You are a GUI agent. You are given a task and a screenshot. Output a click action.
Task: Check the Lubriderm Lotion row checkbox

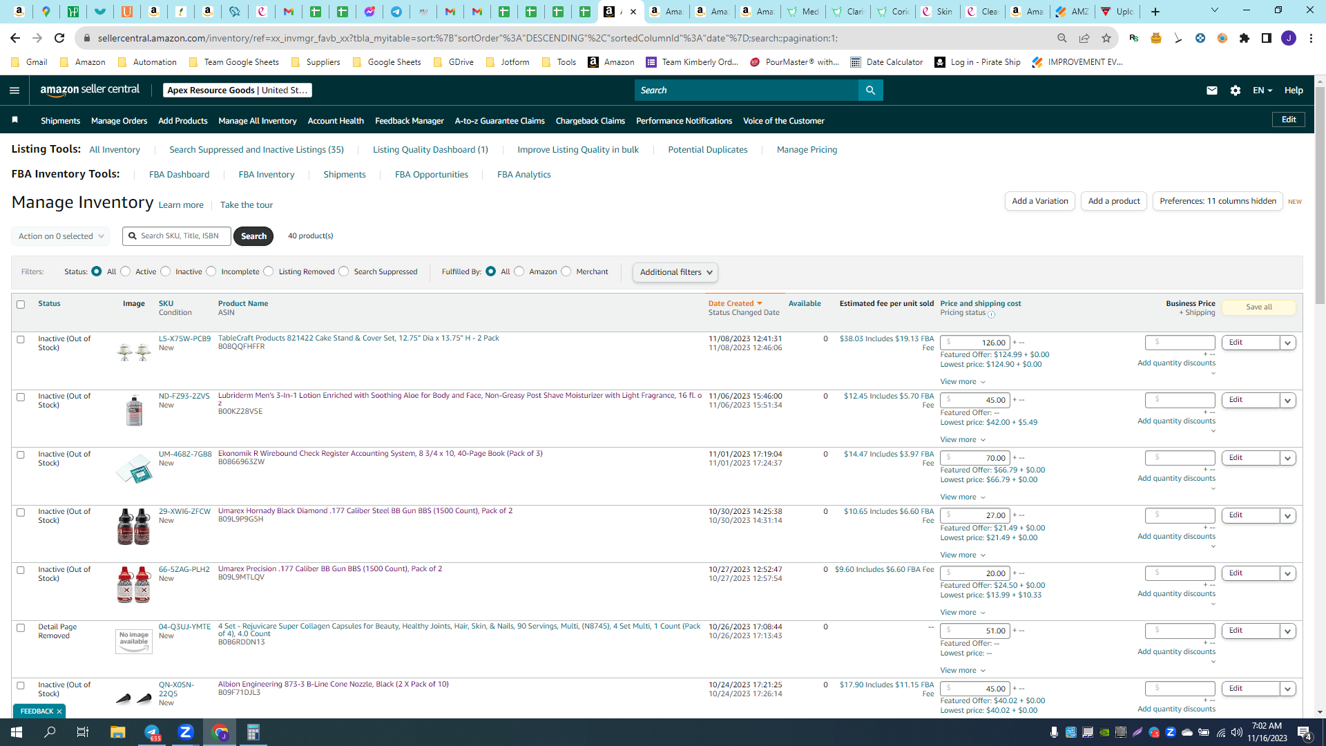click(x=21, y=397)
